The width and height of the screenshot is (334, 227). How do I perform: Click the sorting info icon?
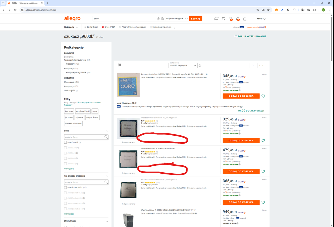pos(200,66)
